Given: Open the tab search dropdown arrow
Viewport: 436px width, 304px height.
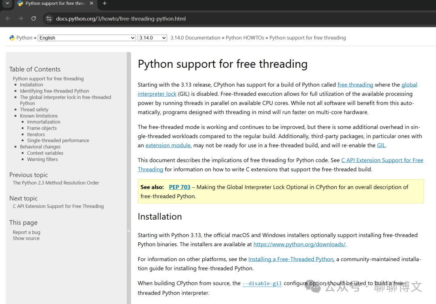Looking at the screenshot, I should pyautogui.click(x=8, y=3).
